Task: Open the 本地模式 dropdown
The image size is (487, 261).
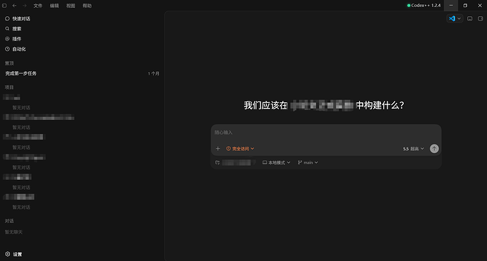Action: 277,163
